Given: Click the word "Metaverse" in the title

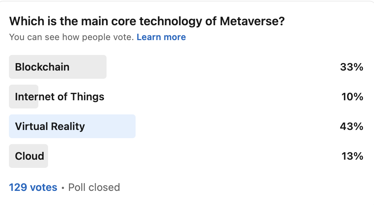Looking at the screenshot, I should pos(252,21).
